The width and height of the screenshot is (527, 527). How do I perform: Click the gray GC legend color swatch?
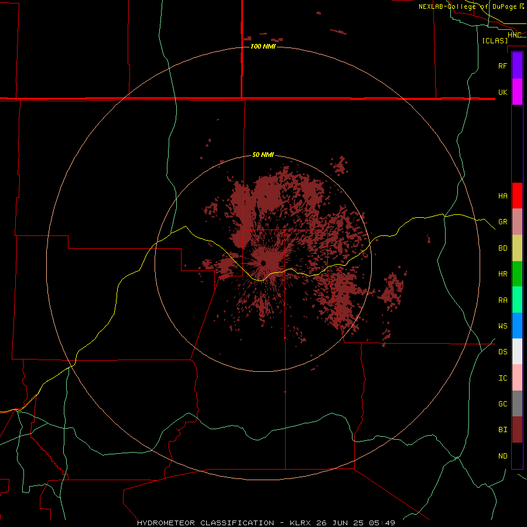click(517, 403)
